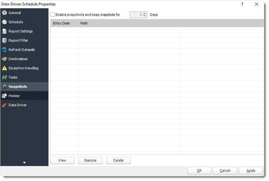Click the Refresh Datasets icon
269x181 pixels.
(4, 50)
